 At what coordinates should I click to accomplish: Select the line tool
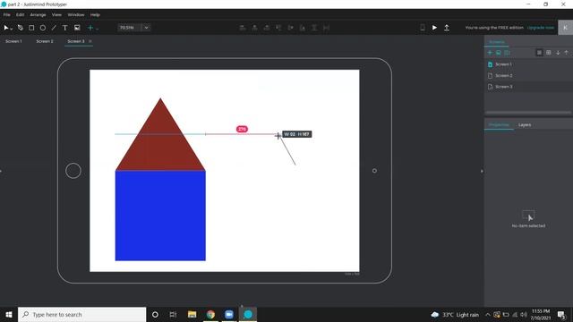click(54, 28)
